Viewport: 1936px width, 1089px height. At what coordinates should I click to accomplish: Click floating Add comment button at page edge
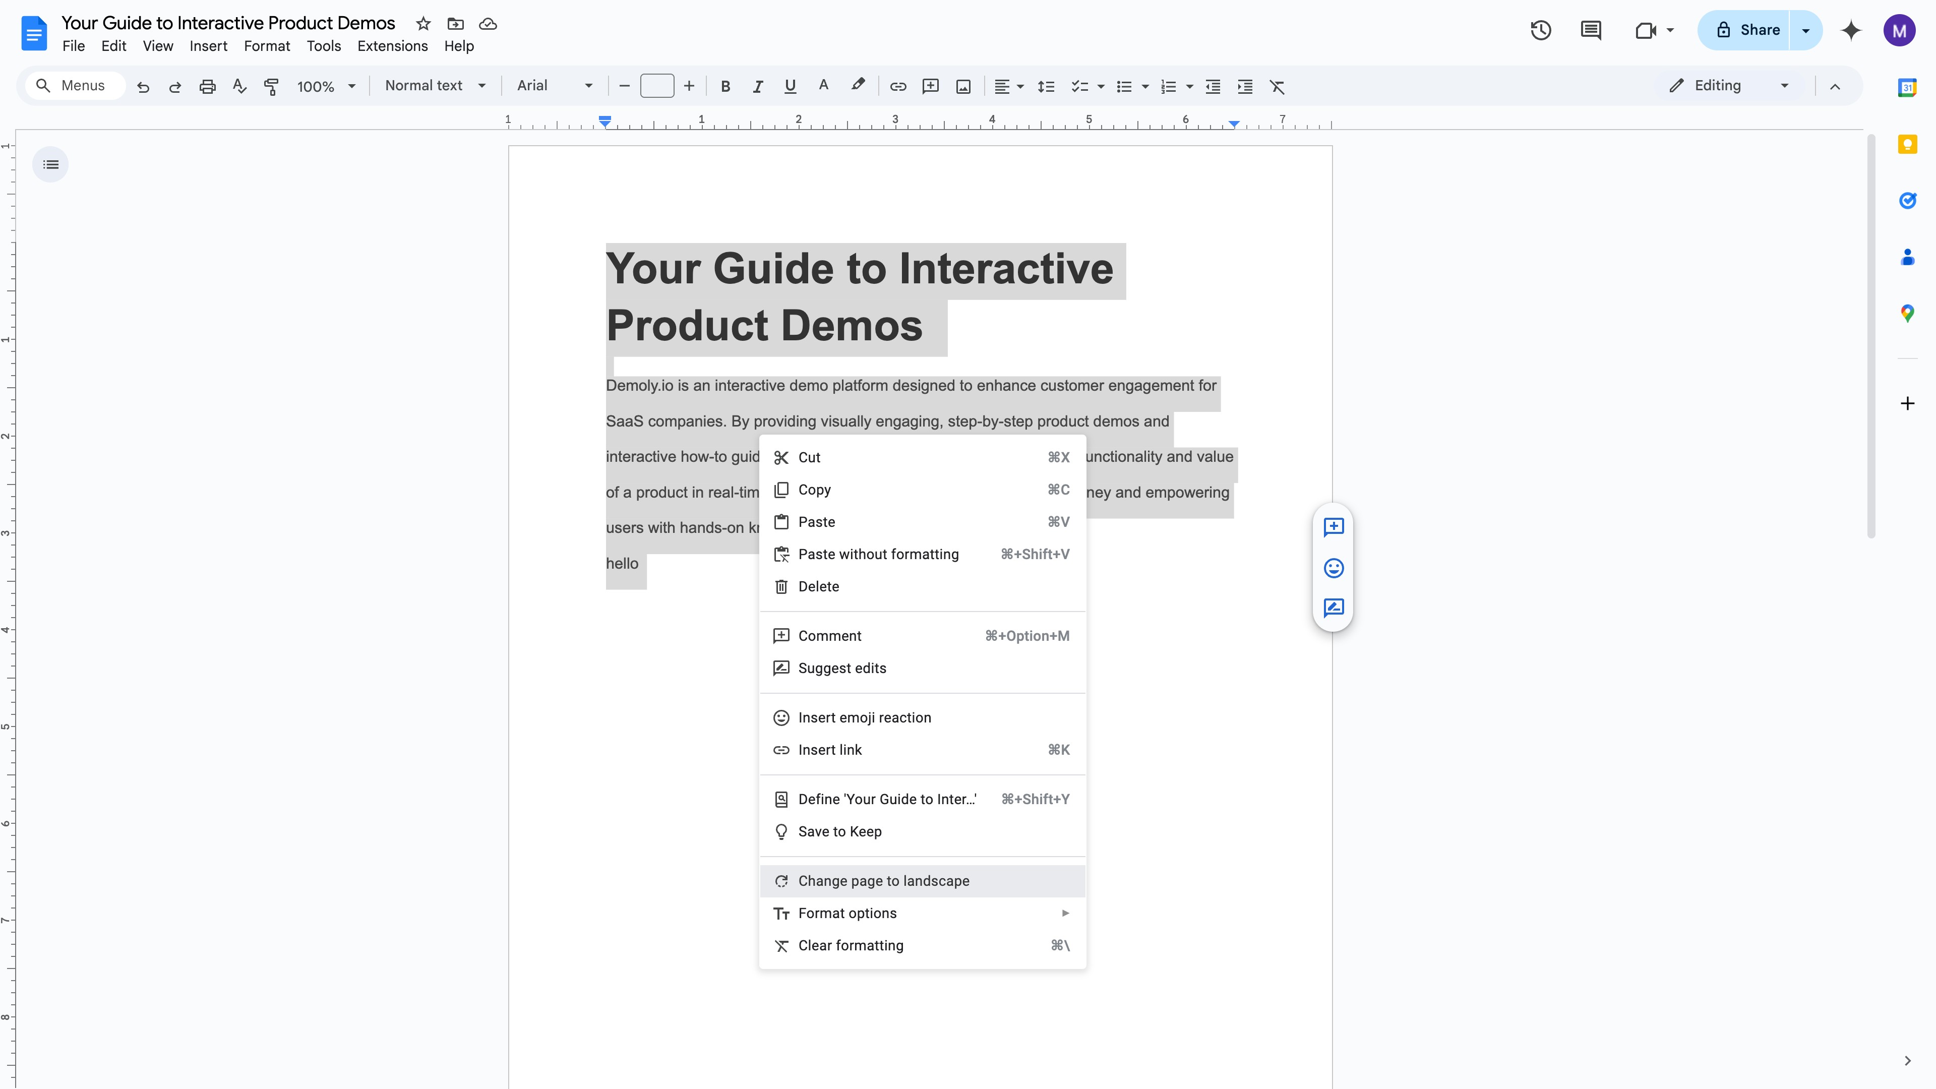(x=1333, y=527)
